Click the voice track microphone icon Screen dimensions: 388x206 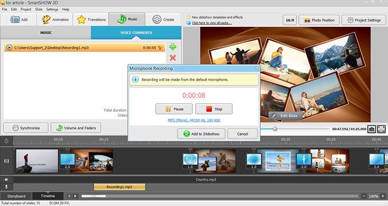click(6, 187)
